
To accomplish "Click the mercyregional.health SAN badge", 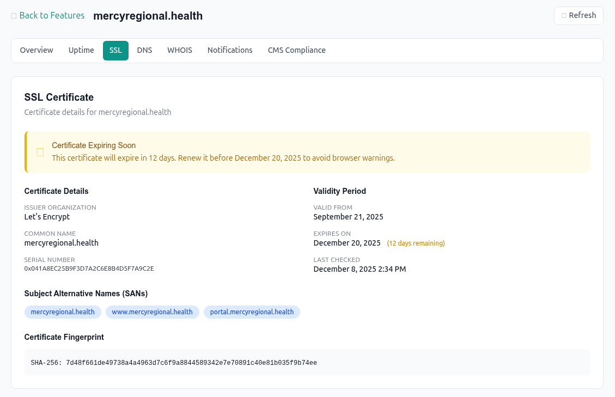I will coord(63,312).
